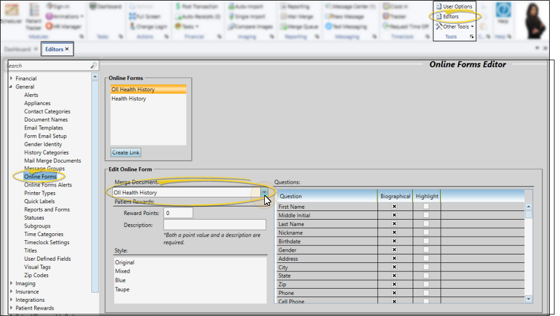The width and height of the screenshot is (560, 316).
Task: Click the Help icon in the ribbon
Action: tap(503, 13)
